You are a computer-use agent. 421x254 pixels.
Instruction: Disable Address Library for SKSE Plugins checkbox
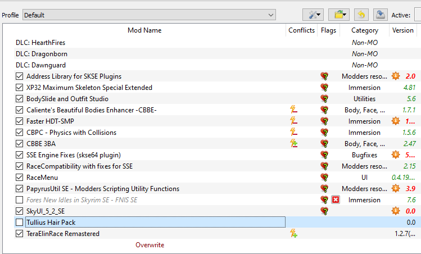point(19,76)
